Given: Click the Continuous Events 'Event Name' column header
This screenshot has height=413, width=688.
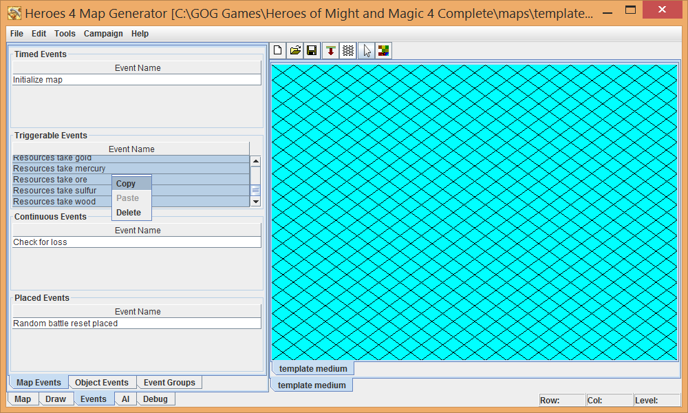Looking at the screenshot, I should click(137, 230).
